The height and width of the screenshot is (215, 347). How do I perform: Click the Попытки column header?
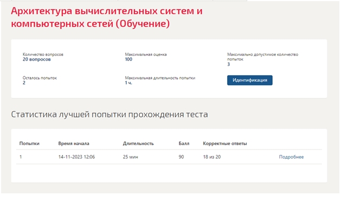29,144
